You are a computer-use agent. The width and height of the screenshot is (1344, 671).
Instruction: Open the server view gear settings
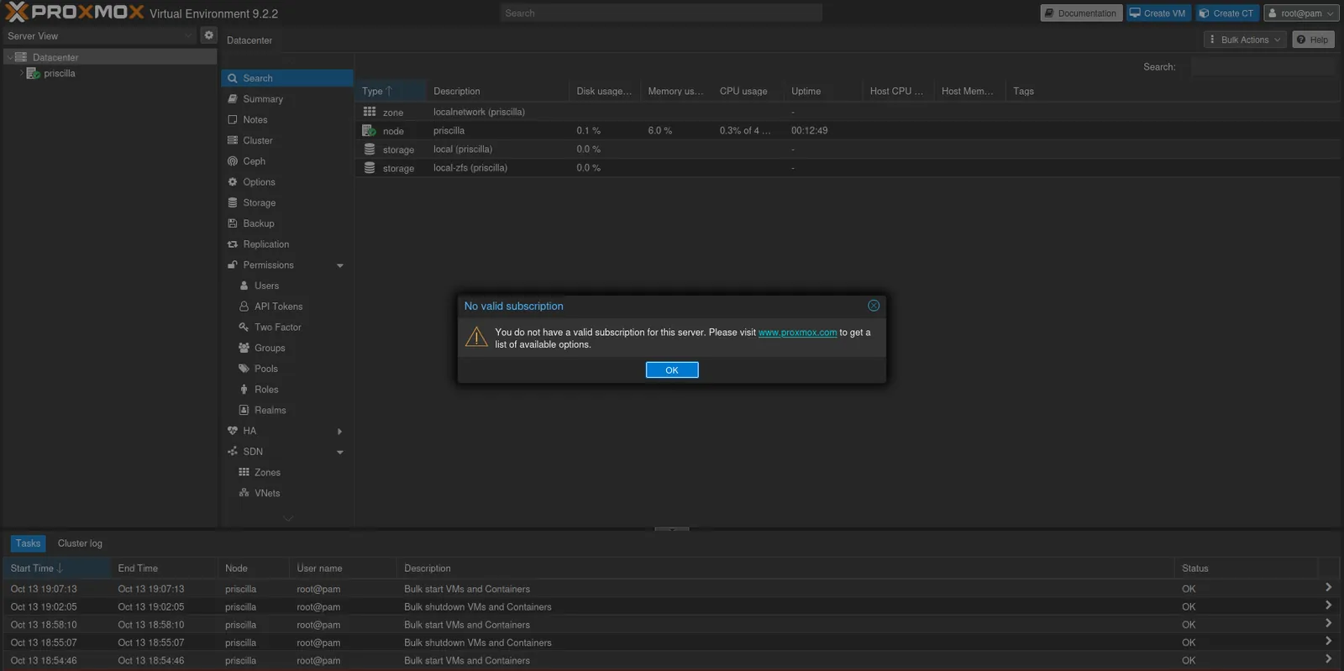209,35
